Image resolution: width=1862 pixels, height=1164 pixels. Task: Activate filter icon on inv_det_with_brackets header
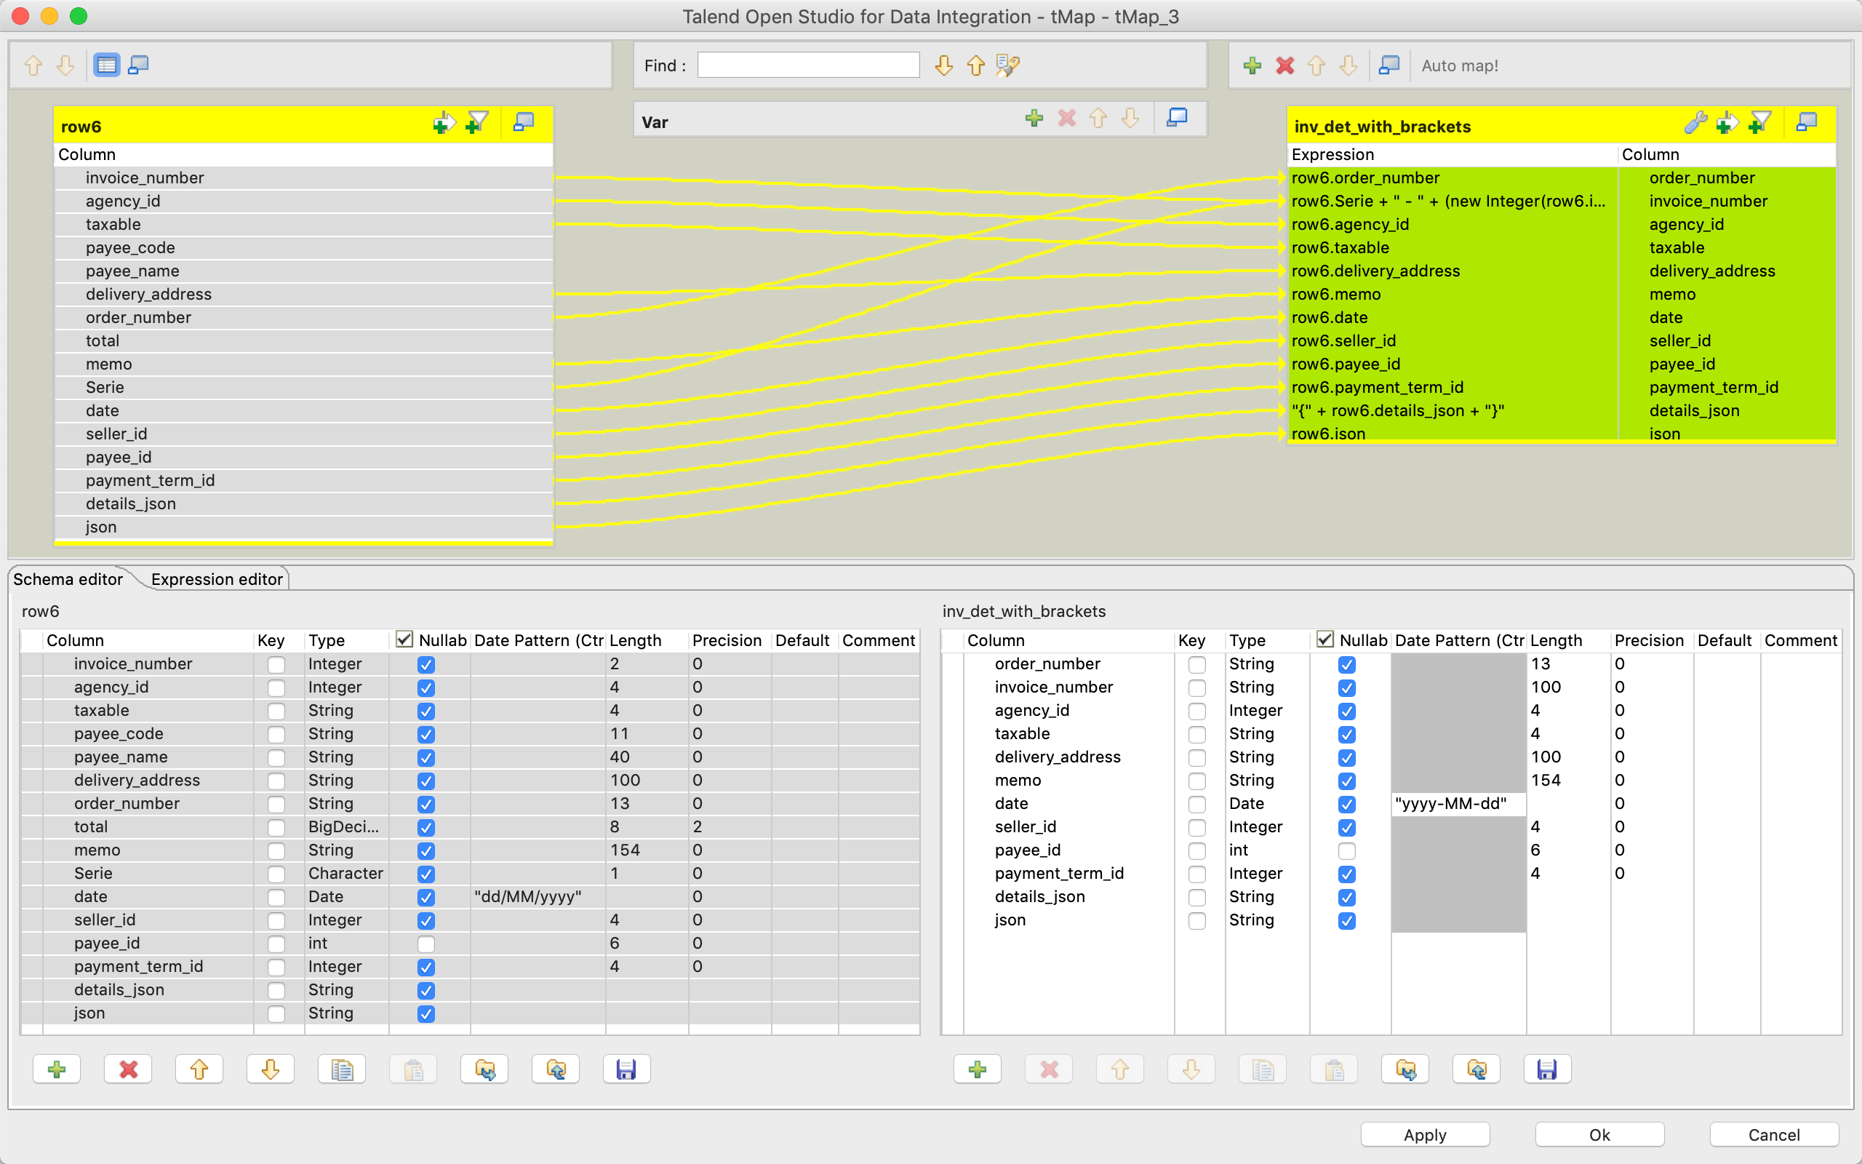pyautogui.click(x=1759, y=122)
